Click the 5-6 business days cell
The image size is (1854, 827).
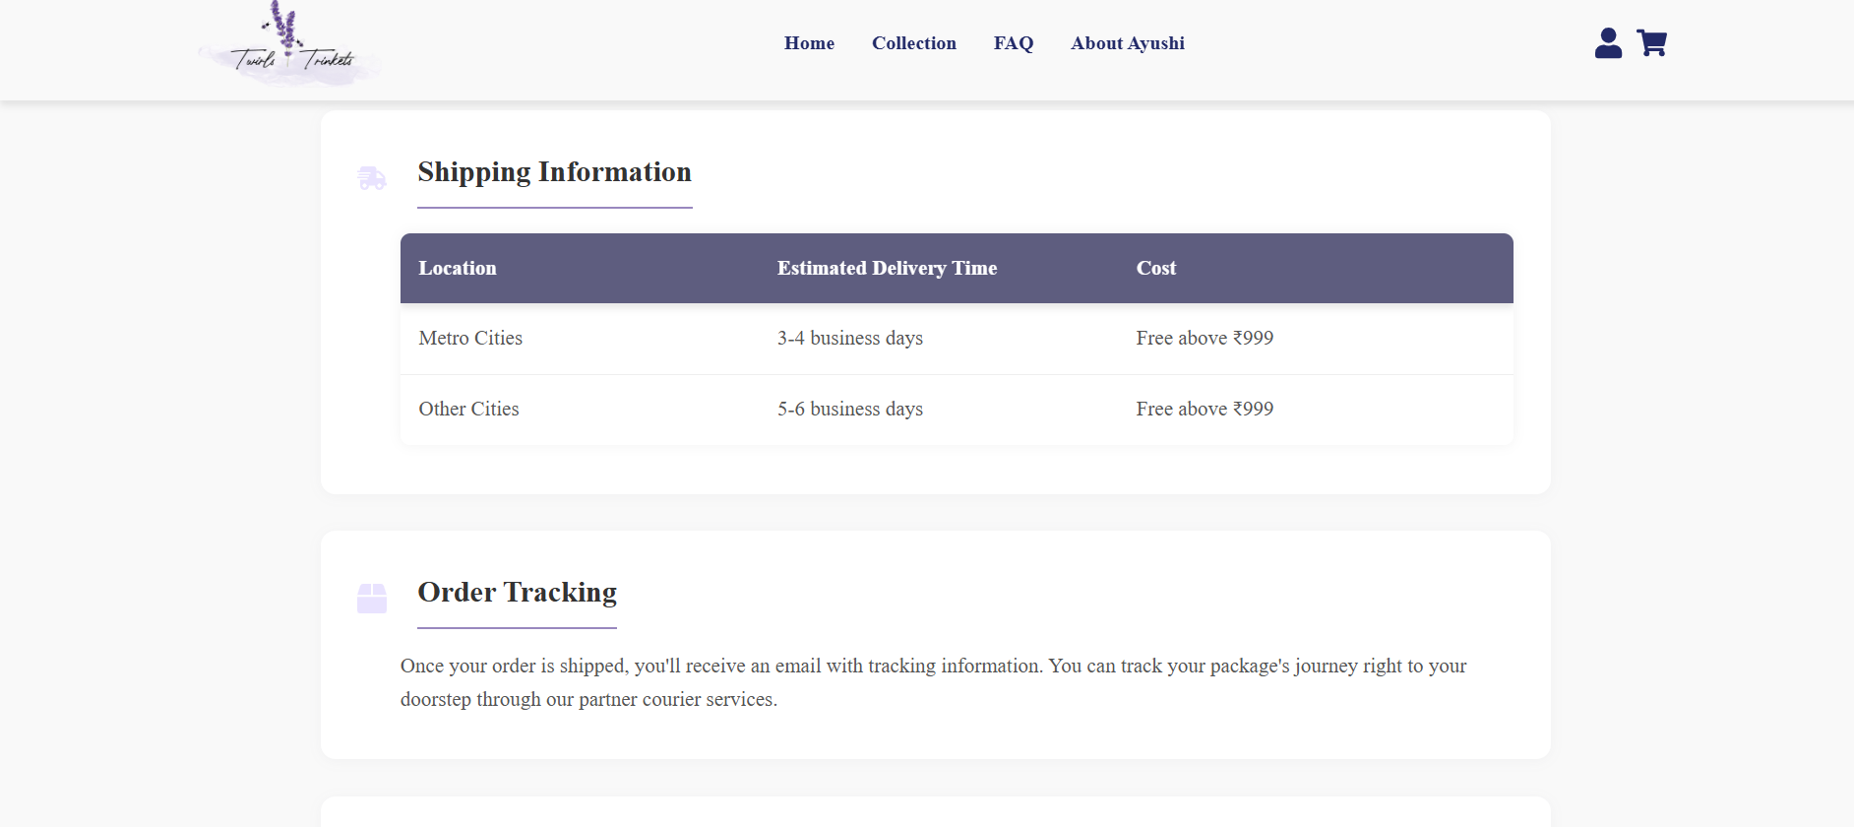[849, 409]
